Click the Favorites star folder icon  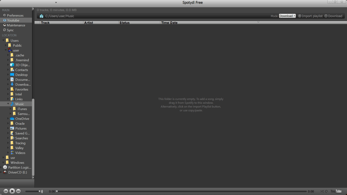click(x=12, y=89)
